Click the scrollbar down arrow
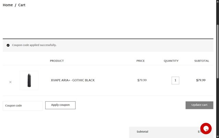 pos(218,137)
